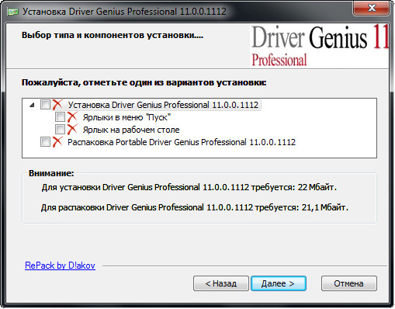The height and width of the screenshot is (309, 395).
Task: Check the Установка Driver Genius Professional checkbox
Action: click(45, 105)
